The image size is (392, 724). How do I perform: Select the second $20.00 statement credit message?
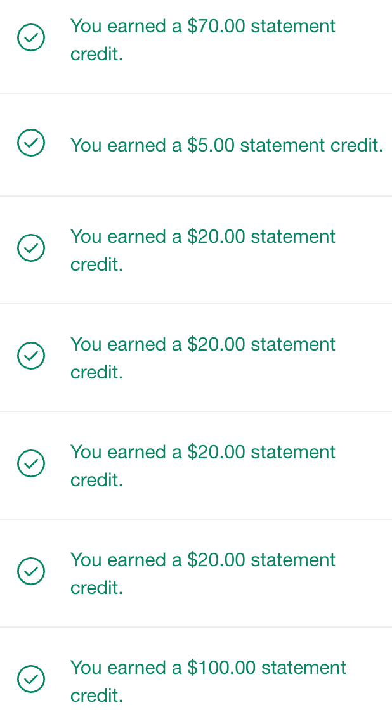pos(203,358)
